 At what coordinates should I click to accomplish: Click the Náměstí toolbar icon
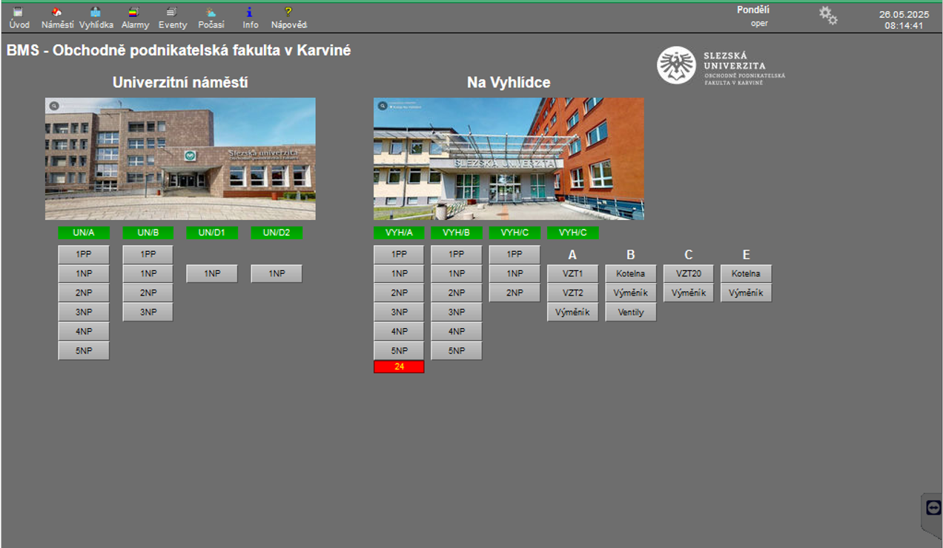point(57,13)
